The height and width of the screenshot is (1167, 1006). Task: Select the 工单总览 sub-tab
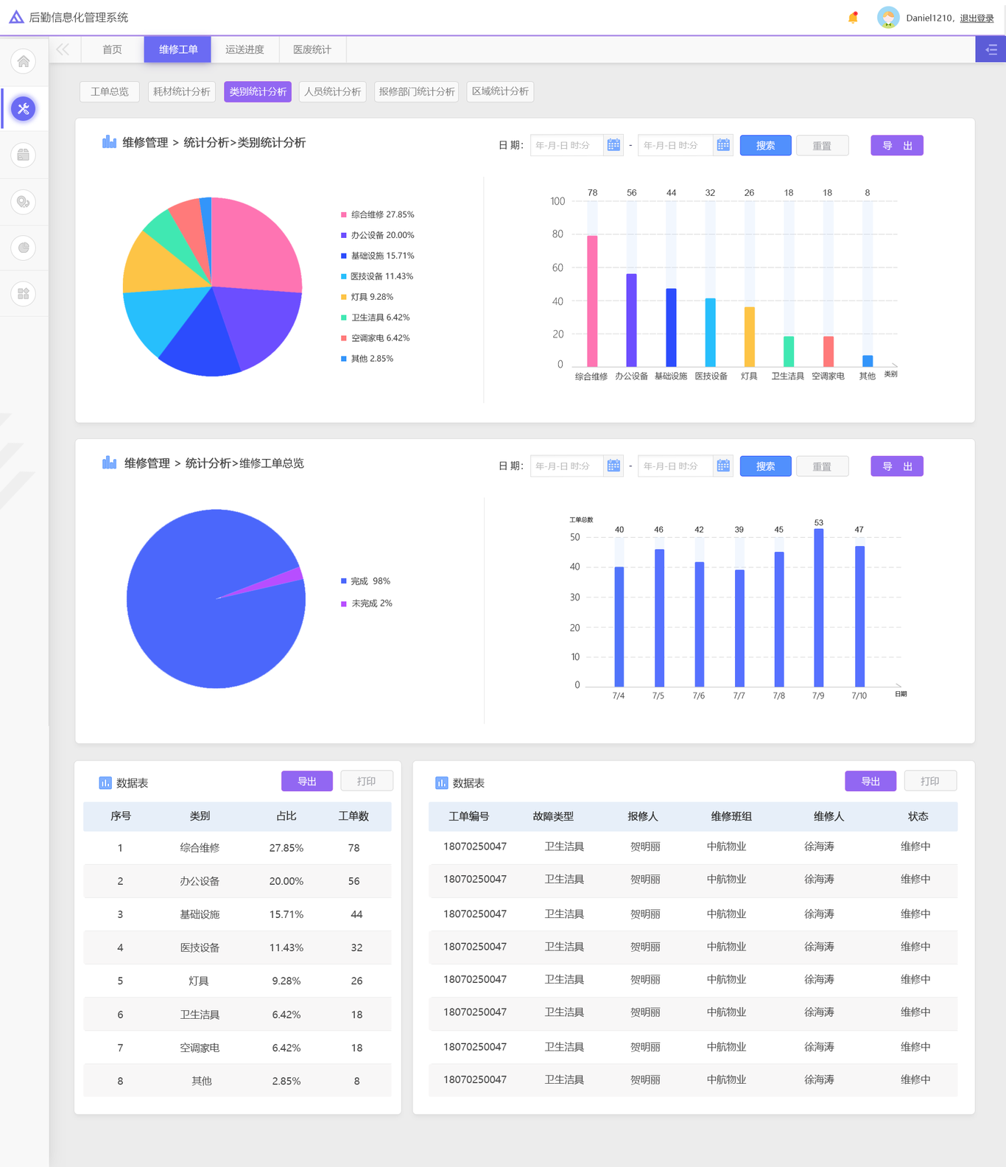tap(110, 91)
